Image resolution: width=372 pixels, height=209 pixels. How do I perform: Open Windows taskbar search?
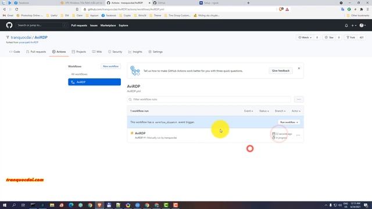pos(14,205)
